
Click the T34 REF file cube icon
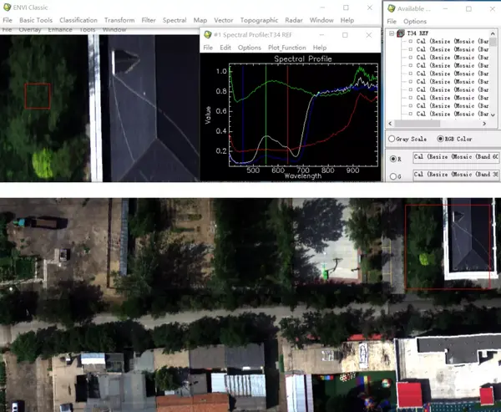[400, 33]
